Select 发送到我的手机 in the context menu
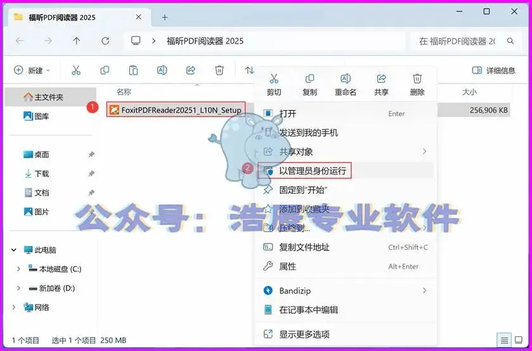532x351 pixels. pos(345,132)
